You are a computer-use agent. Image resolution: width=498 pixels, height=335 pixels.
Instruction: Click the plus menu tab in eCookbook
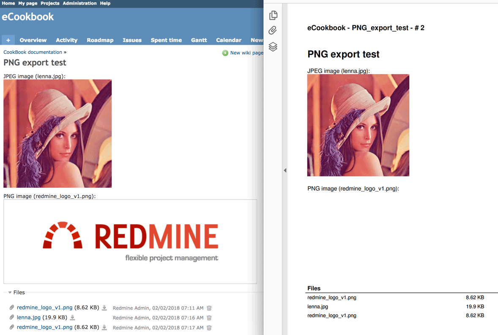8,40
